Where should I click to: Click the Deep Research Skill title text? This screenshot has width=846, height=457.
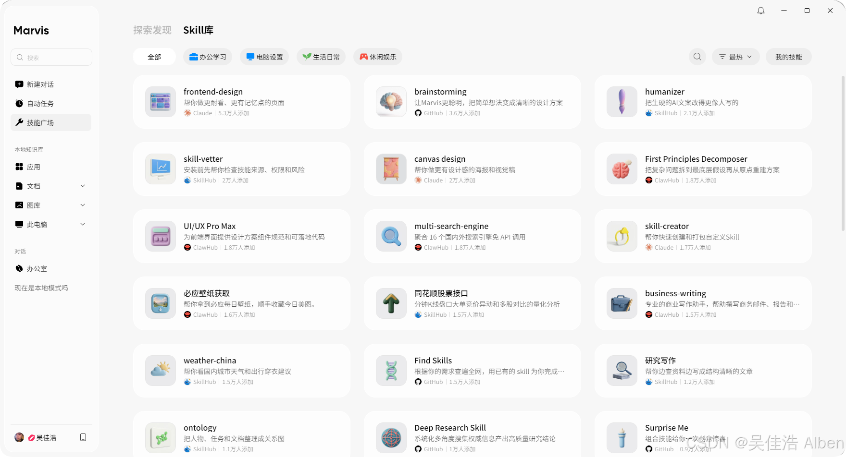tap(450, 428)
